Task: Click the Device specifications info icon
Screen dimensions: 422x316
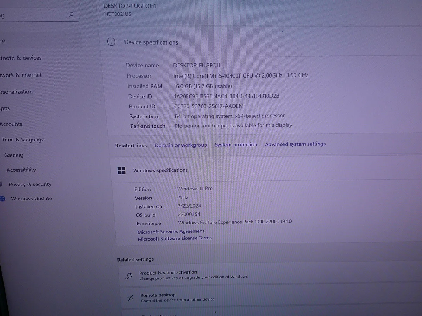Action: click(x=111, y=42)
